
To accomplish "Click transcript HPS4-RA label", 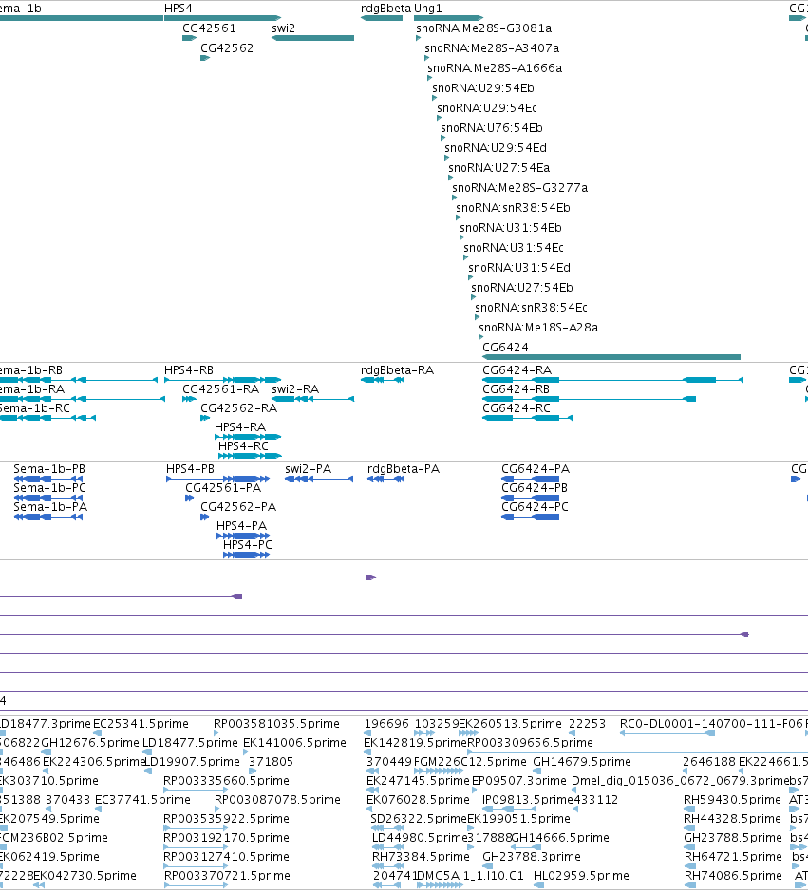I will (240, 426).
